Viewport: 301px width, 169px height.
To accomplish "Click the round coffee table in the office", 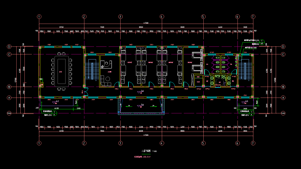I will [108, 79].
